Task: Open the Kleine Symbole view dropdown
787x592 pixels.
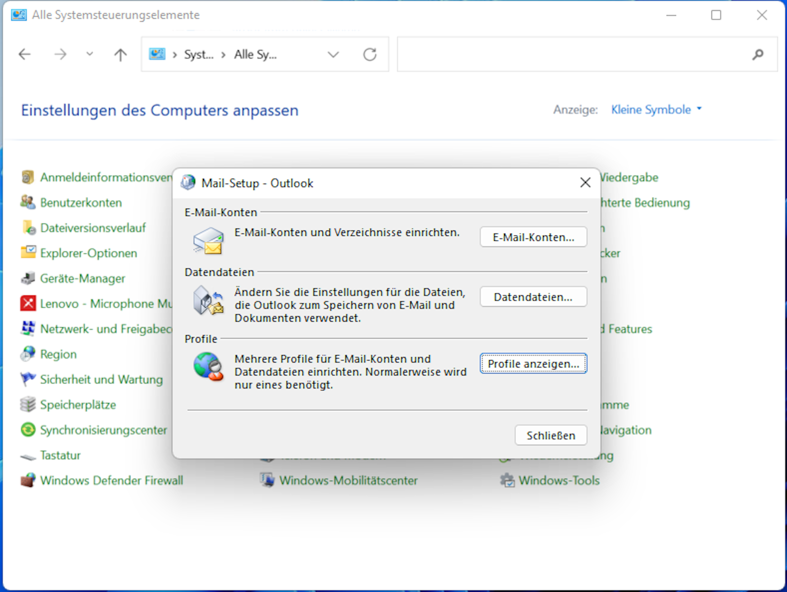Action: point(656,110)
